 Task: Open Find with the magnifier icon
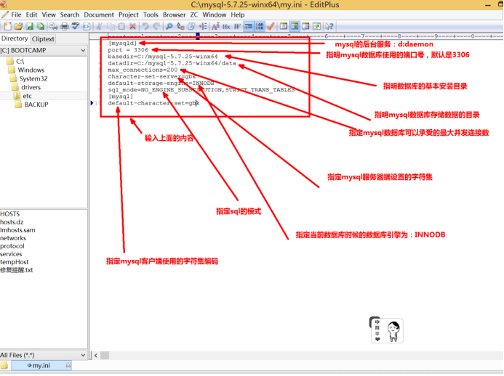169,26
